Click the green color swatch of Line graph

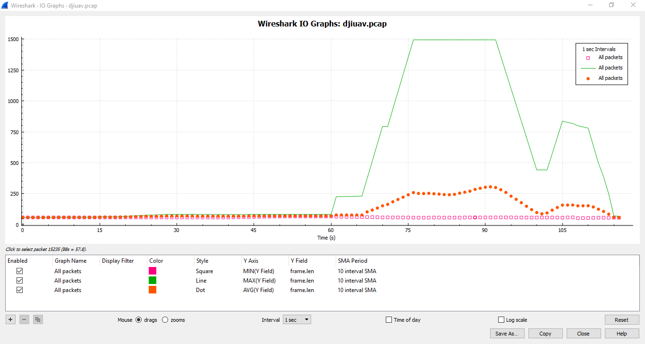pos(153,280)
